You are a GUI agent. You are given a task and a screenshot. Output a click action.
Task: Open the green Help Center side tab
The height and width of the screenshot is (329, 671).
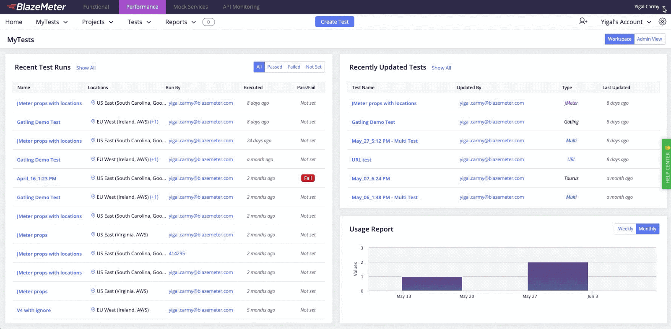pyautogui.click(x=667, y=164)
